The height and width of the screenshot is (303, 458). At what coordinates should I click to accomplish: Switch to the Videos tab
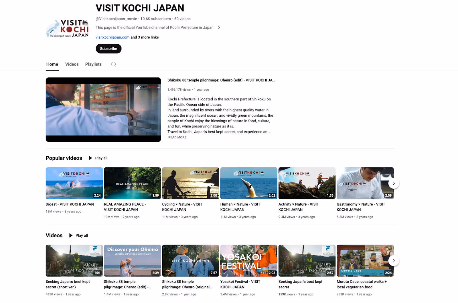coord(72,64)
